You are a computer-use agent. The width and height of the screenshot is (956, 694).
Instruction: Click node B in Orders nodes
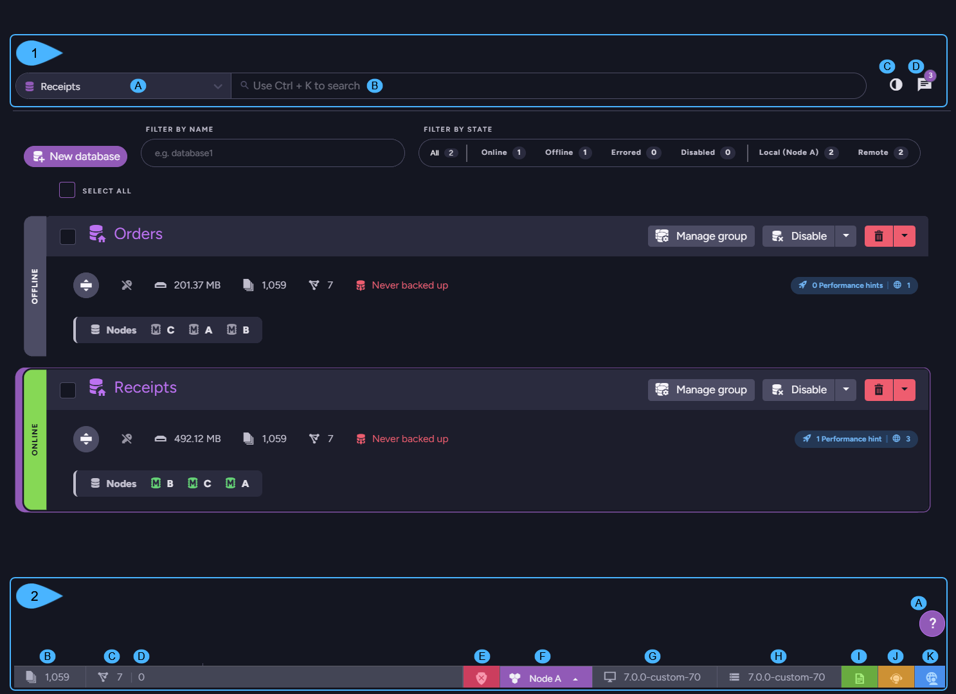[238, 330]
